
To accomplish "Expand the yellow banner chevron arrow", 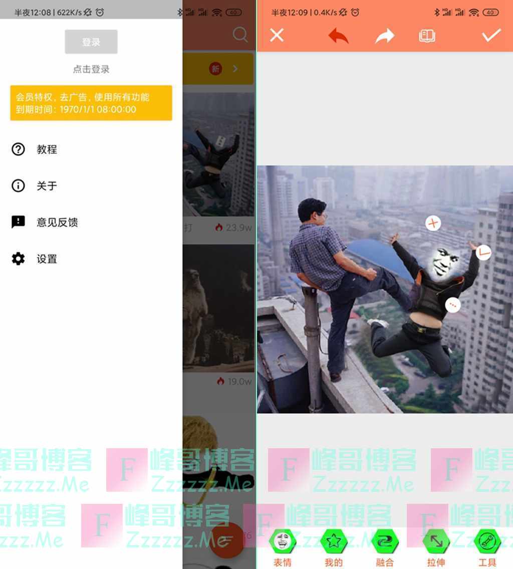I will pos(235,69).
